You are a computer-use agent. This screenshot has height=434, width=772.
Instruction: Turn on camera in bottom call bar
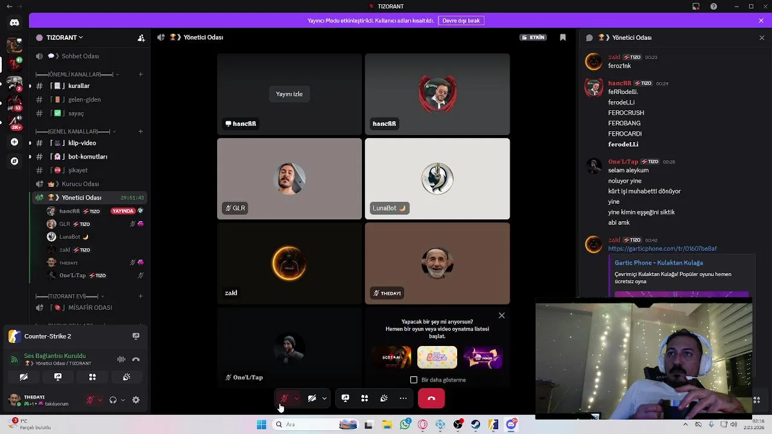pyautogui.click(x=312, y=398)
